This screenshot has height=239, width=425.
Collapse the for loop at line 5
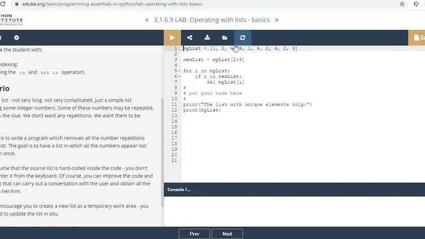179,71
